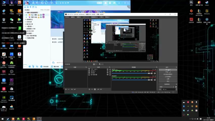
Task: Open OBS Tools menu
Action: pyautogui.click(x=102, y=17)
